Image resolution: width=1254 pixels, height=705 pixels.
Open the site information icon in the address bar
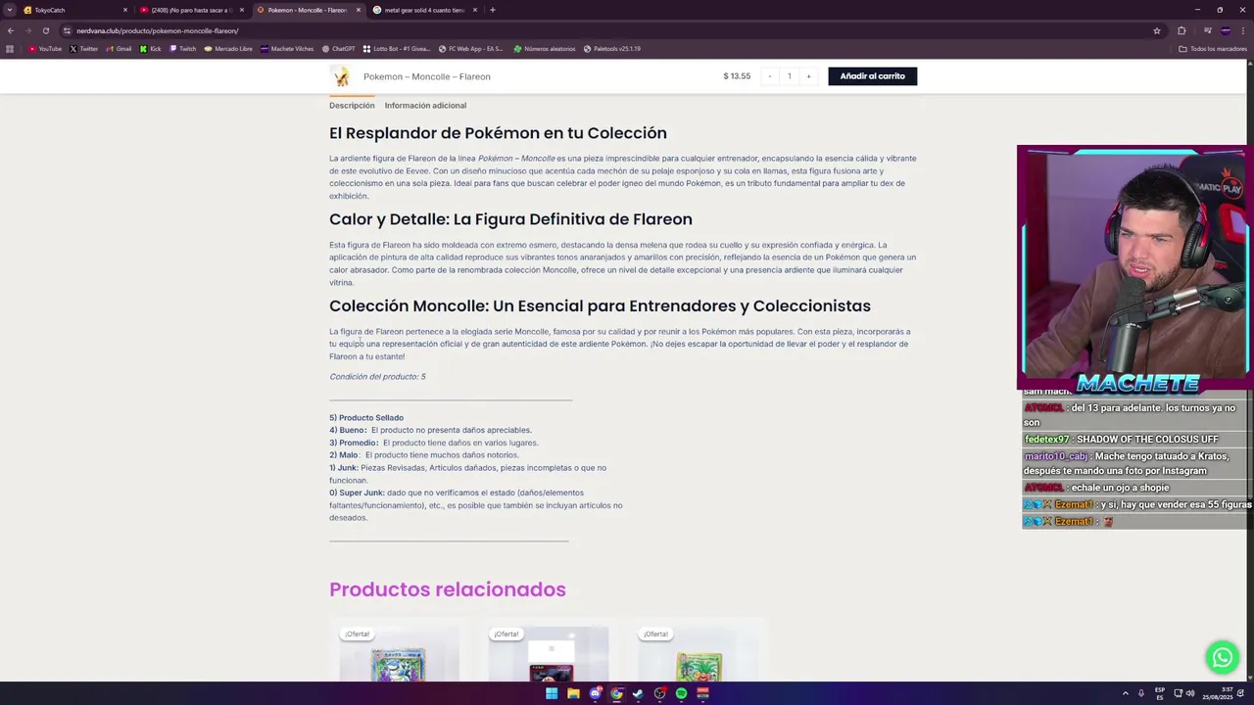pos(67,30)
